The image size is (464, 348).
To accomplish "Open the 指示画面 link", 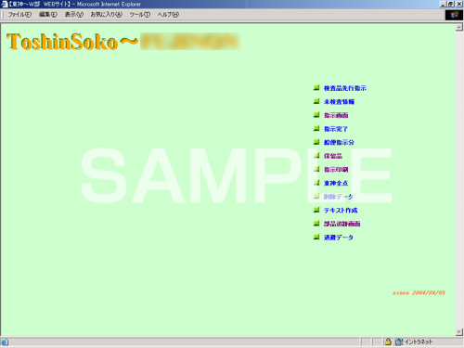I will coord(336,115).
